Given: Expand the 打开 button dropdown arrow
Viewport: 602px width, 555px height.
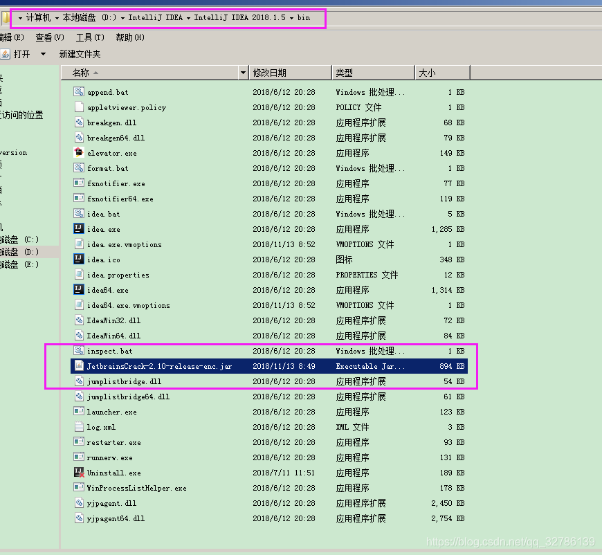Looking at the screenshot, I should (44, 54).
